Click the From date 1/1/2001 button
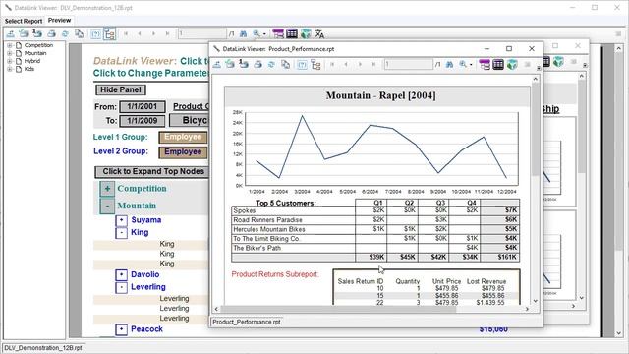 [142, 107]
